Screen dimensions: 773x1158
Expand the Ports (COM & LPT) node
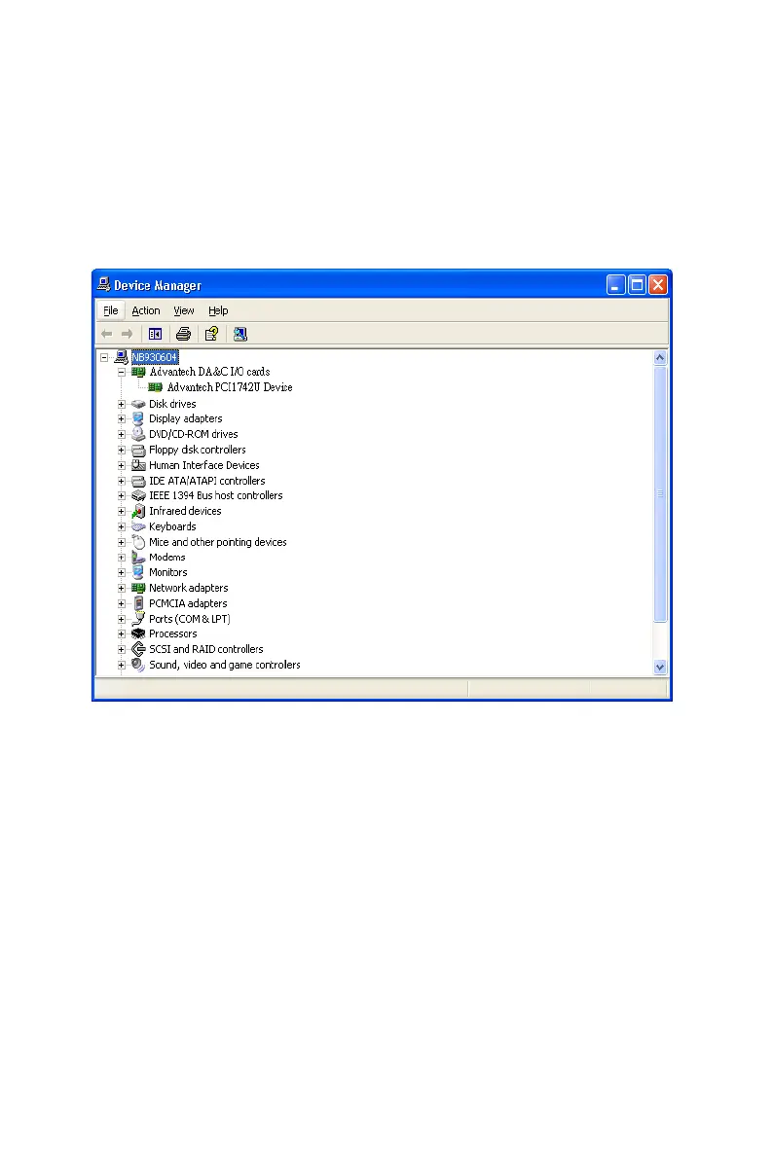tap(122, 619)
